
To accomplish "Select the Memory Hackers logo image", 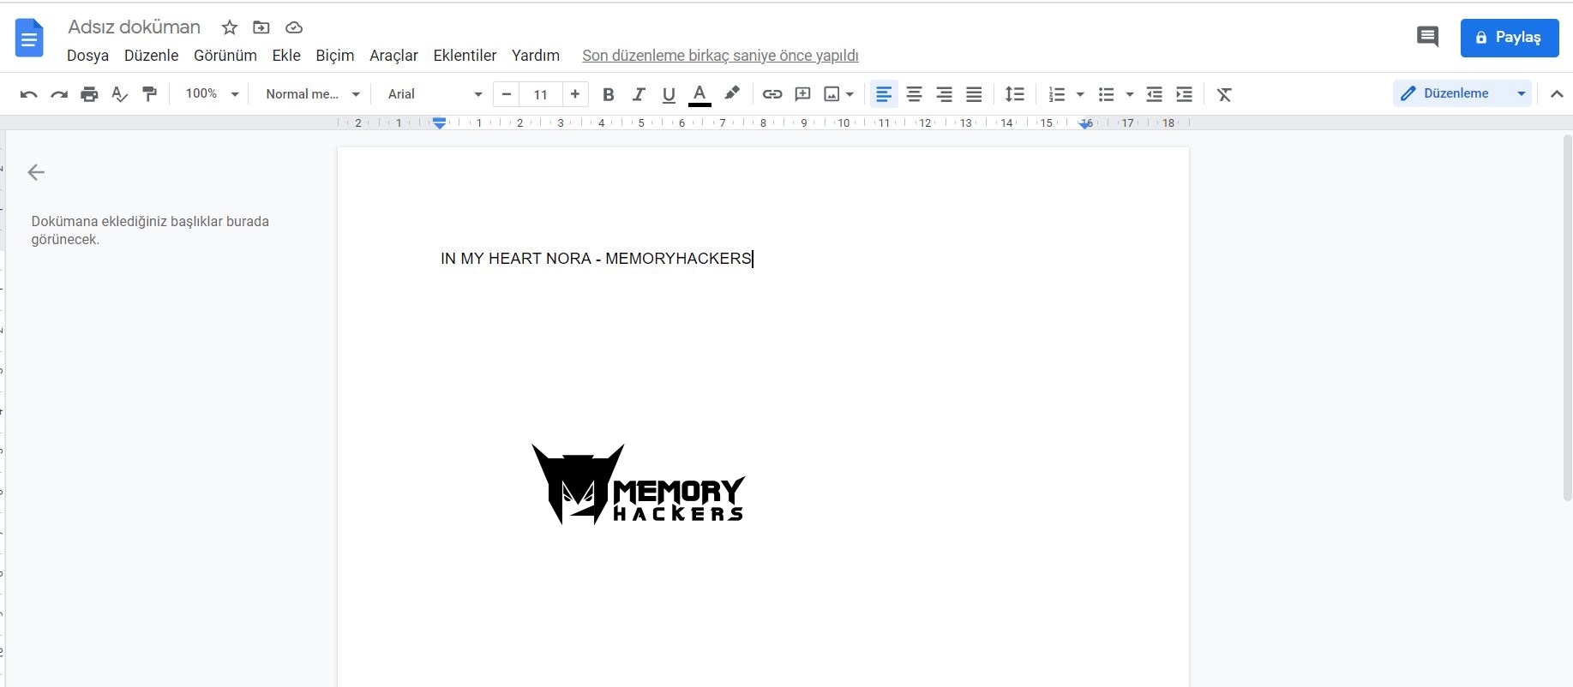I will click(639, 484).
